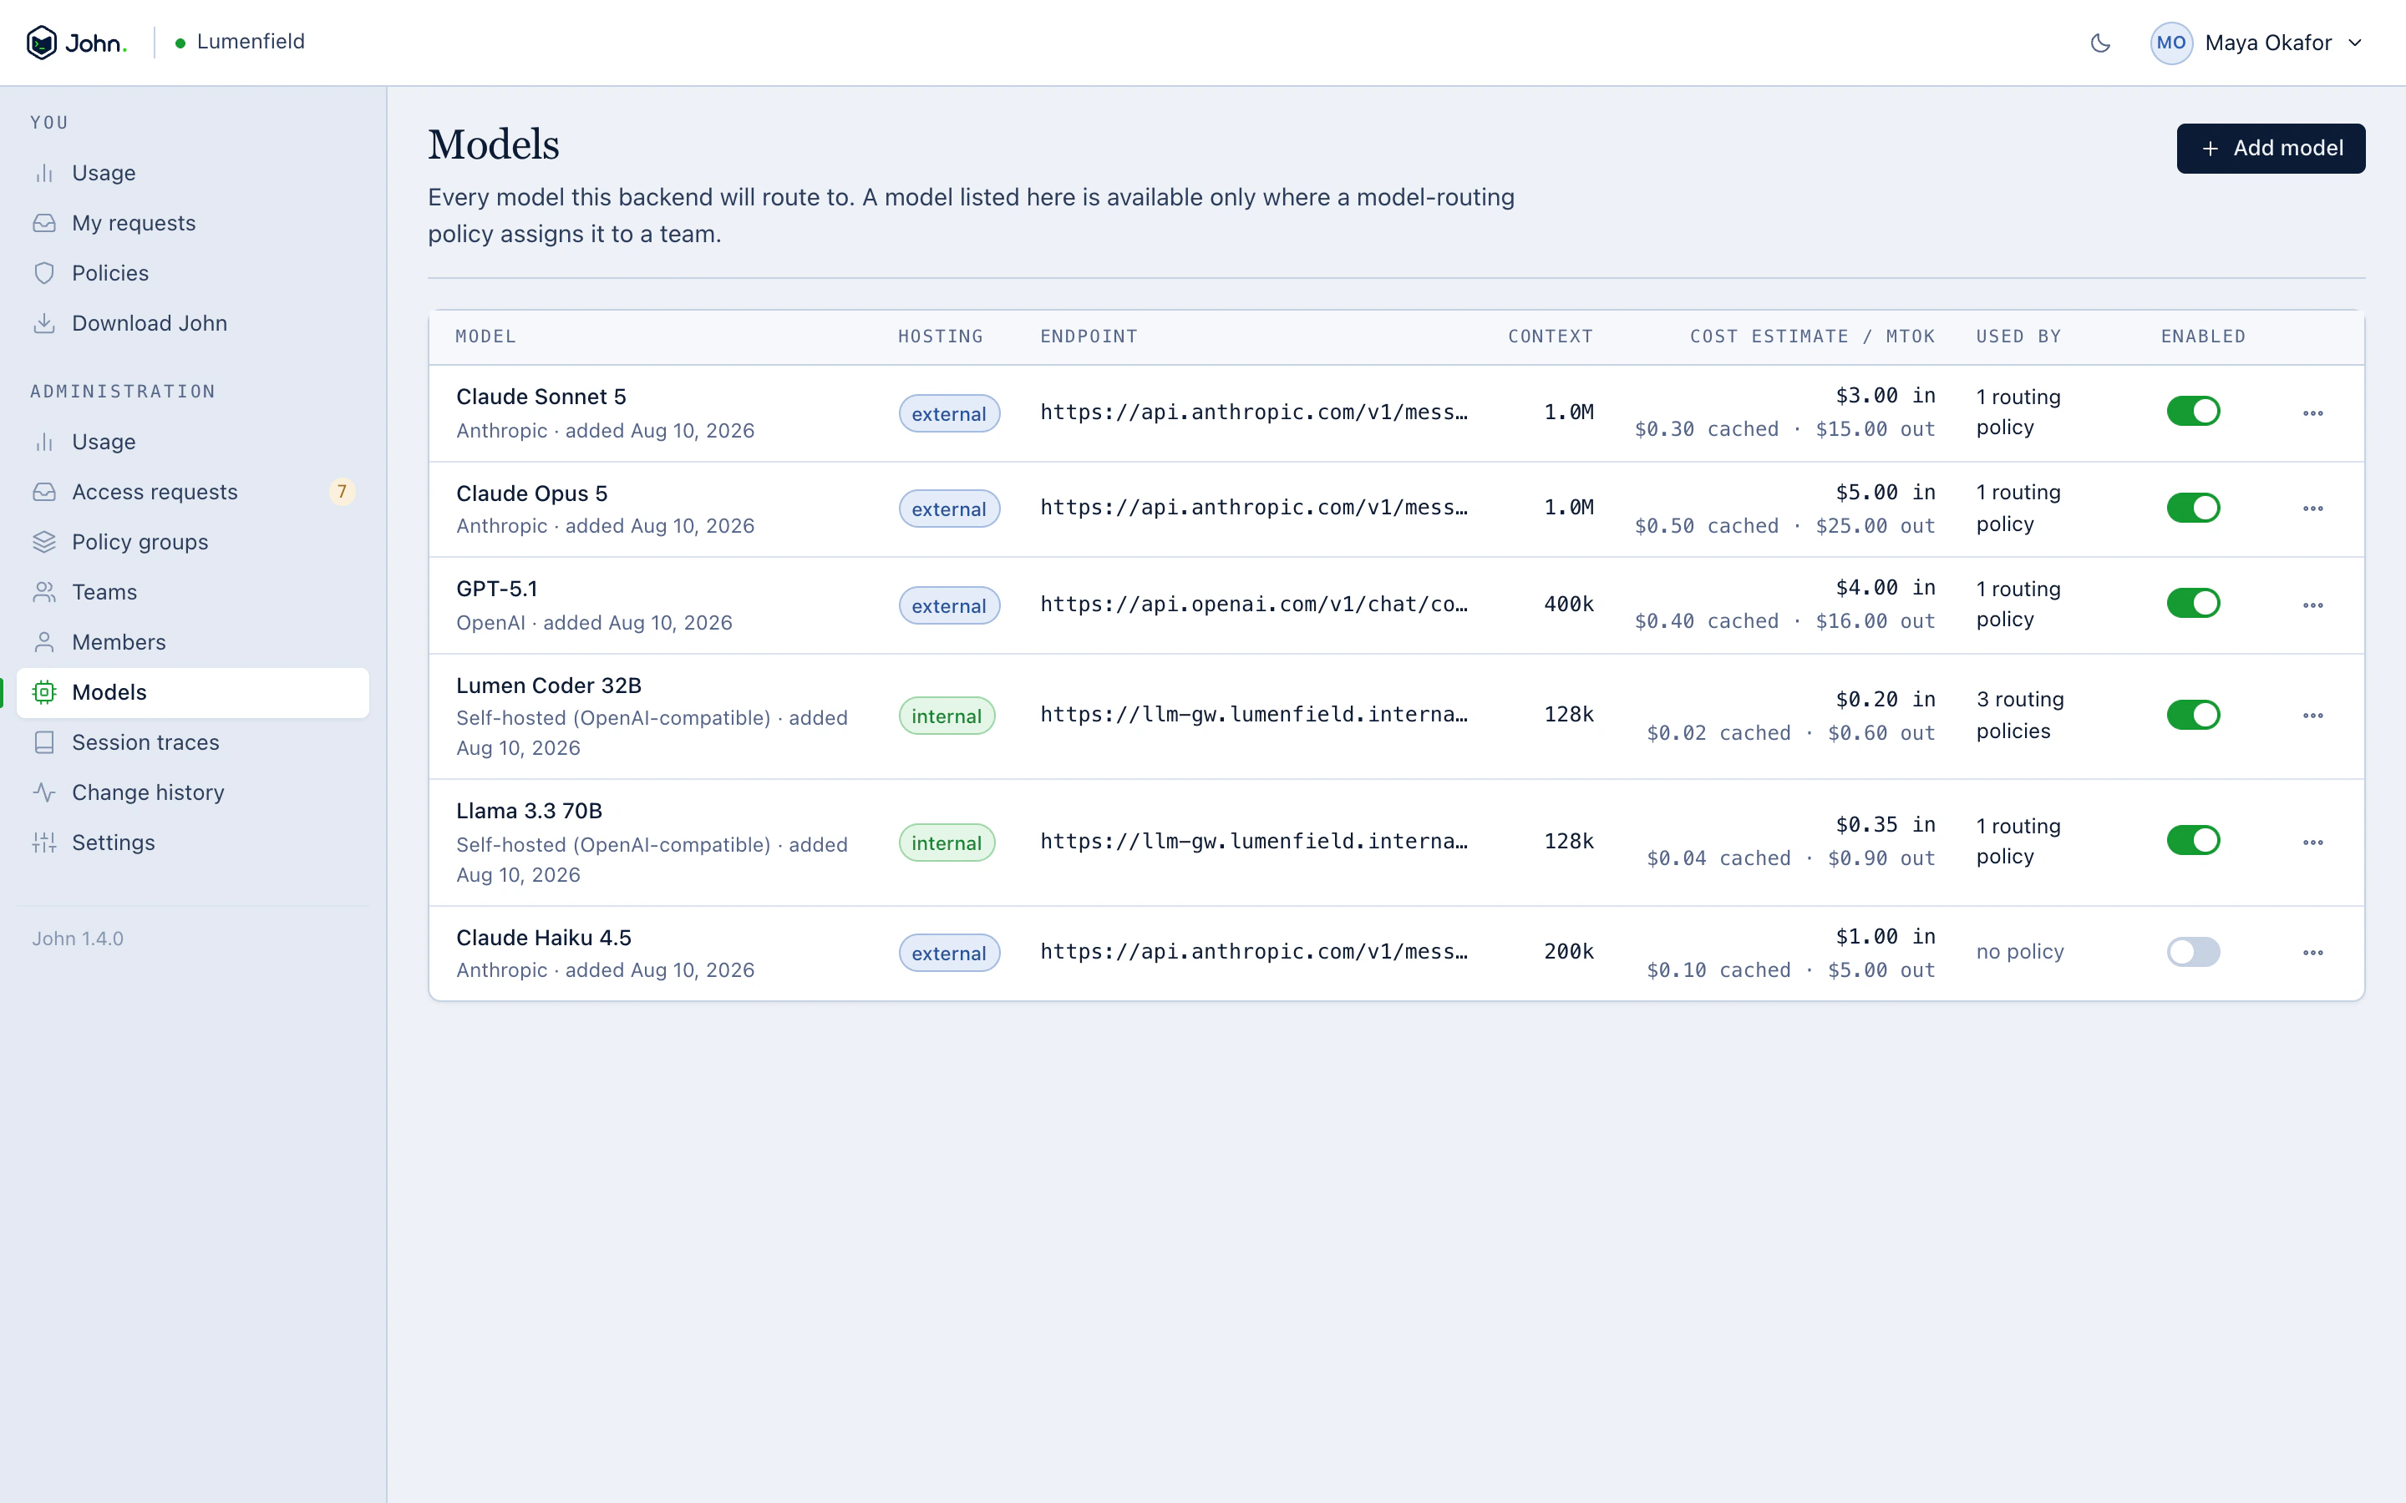Click the Add model button
The image size is (2406, 1503).
[x=2271, y=148]
